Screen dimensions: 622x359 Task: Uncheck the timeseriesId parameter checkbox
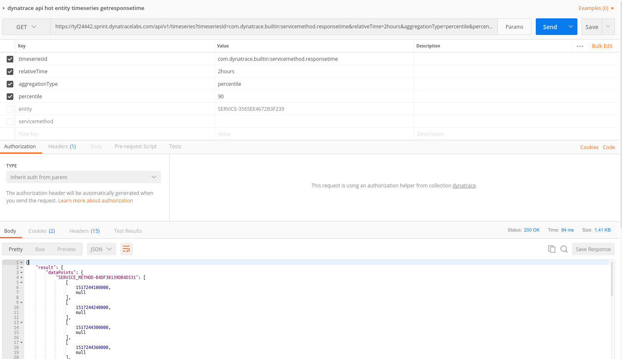point(10,59)
